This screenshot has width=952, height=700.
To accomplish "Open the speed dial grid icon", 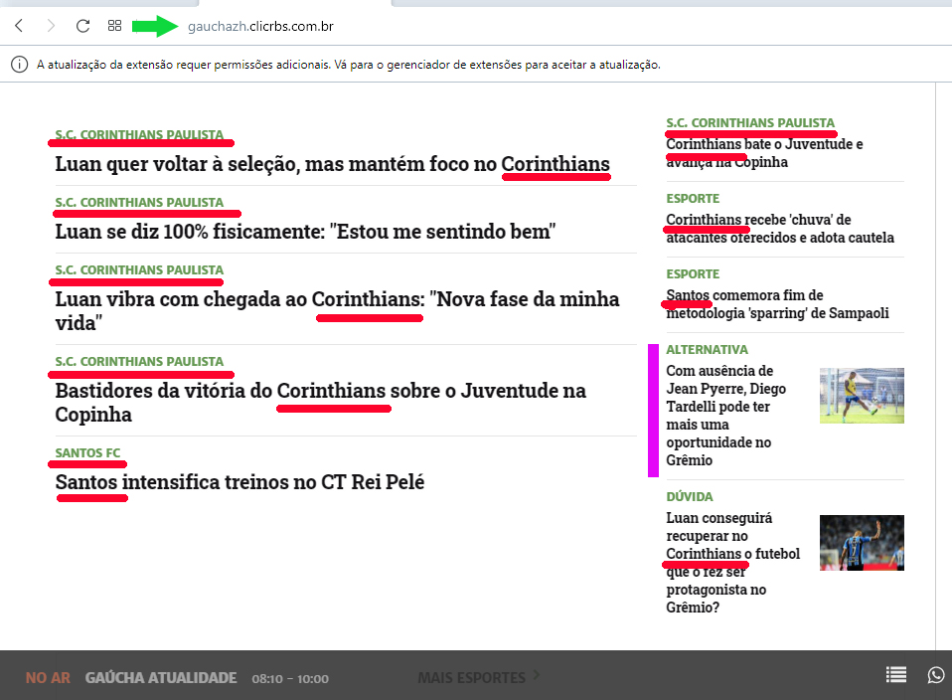I will (114, 26).
